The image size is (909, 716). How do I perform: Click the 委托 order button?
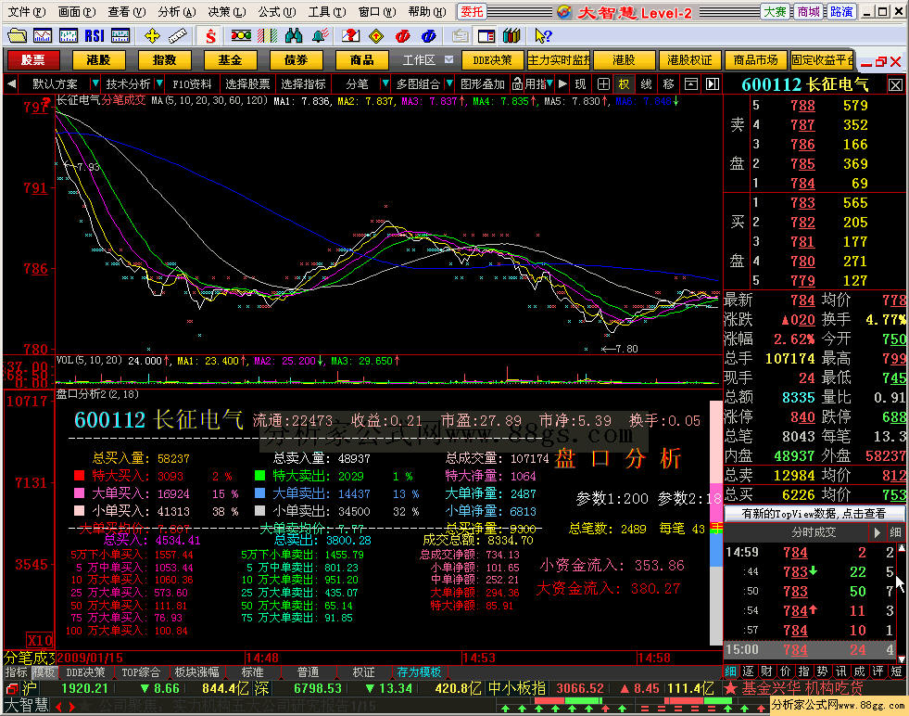click(473, 12)
